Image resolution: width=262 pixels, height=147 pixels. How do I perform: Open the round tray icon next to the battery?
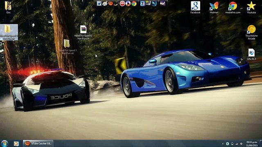pos(228,144)
